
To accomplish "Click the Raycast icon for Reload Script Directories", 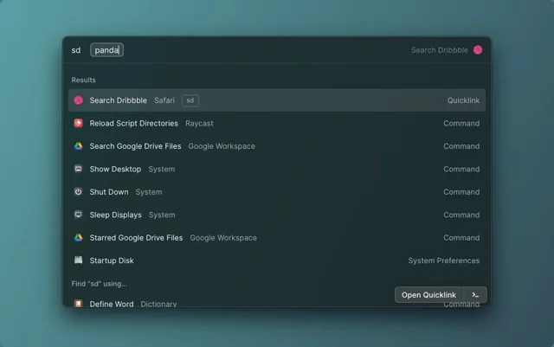I will coord(79,123).
